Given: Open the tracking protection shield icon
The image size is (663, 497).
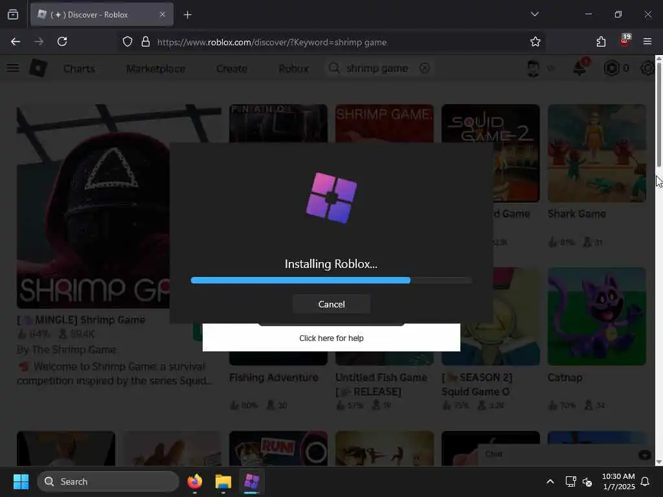Looking at the screenshot, I should [128, 42].
